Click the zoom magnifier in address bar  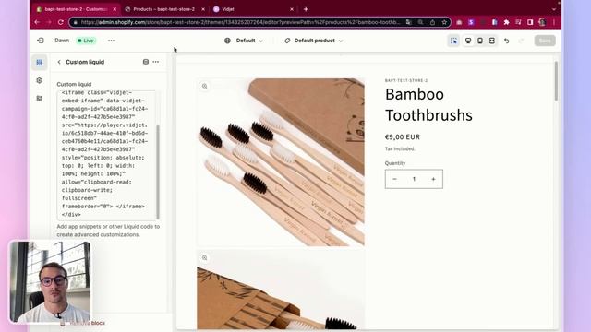click(420, 22)
